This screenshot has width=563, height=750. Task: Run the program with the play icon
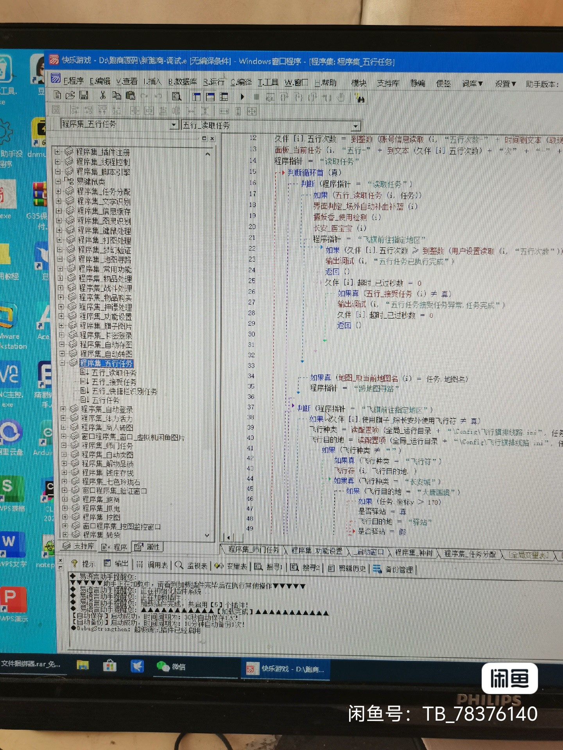[242, 96]
